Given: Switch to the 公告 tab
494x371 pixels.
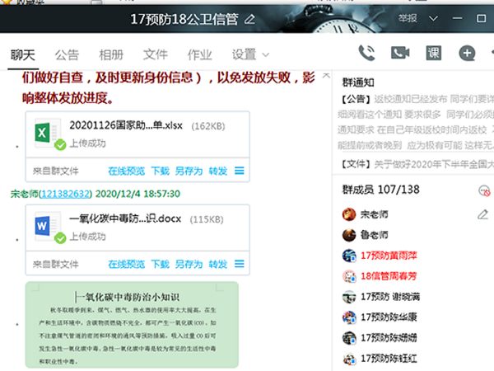Looking at the screenshot, I should coord(67,55).
